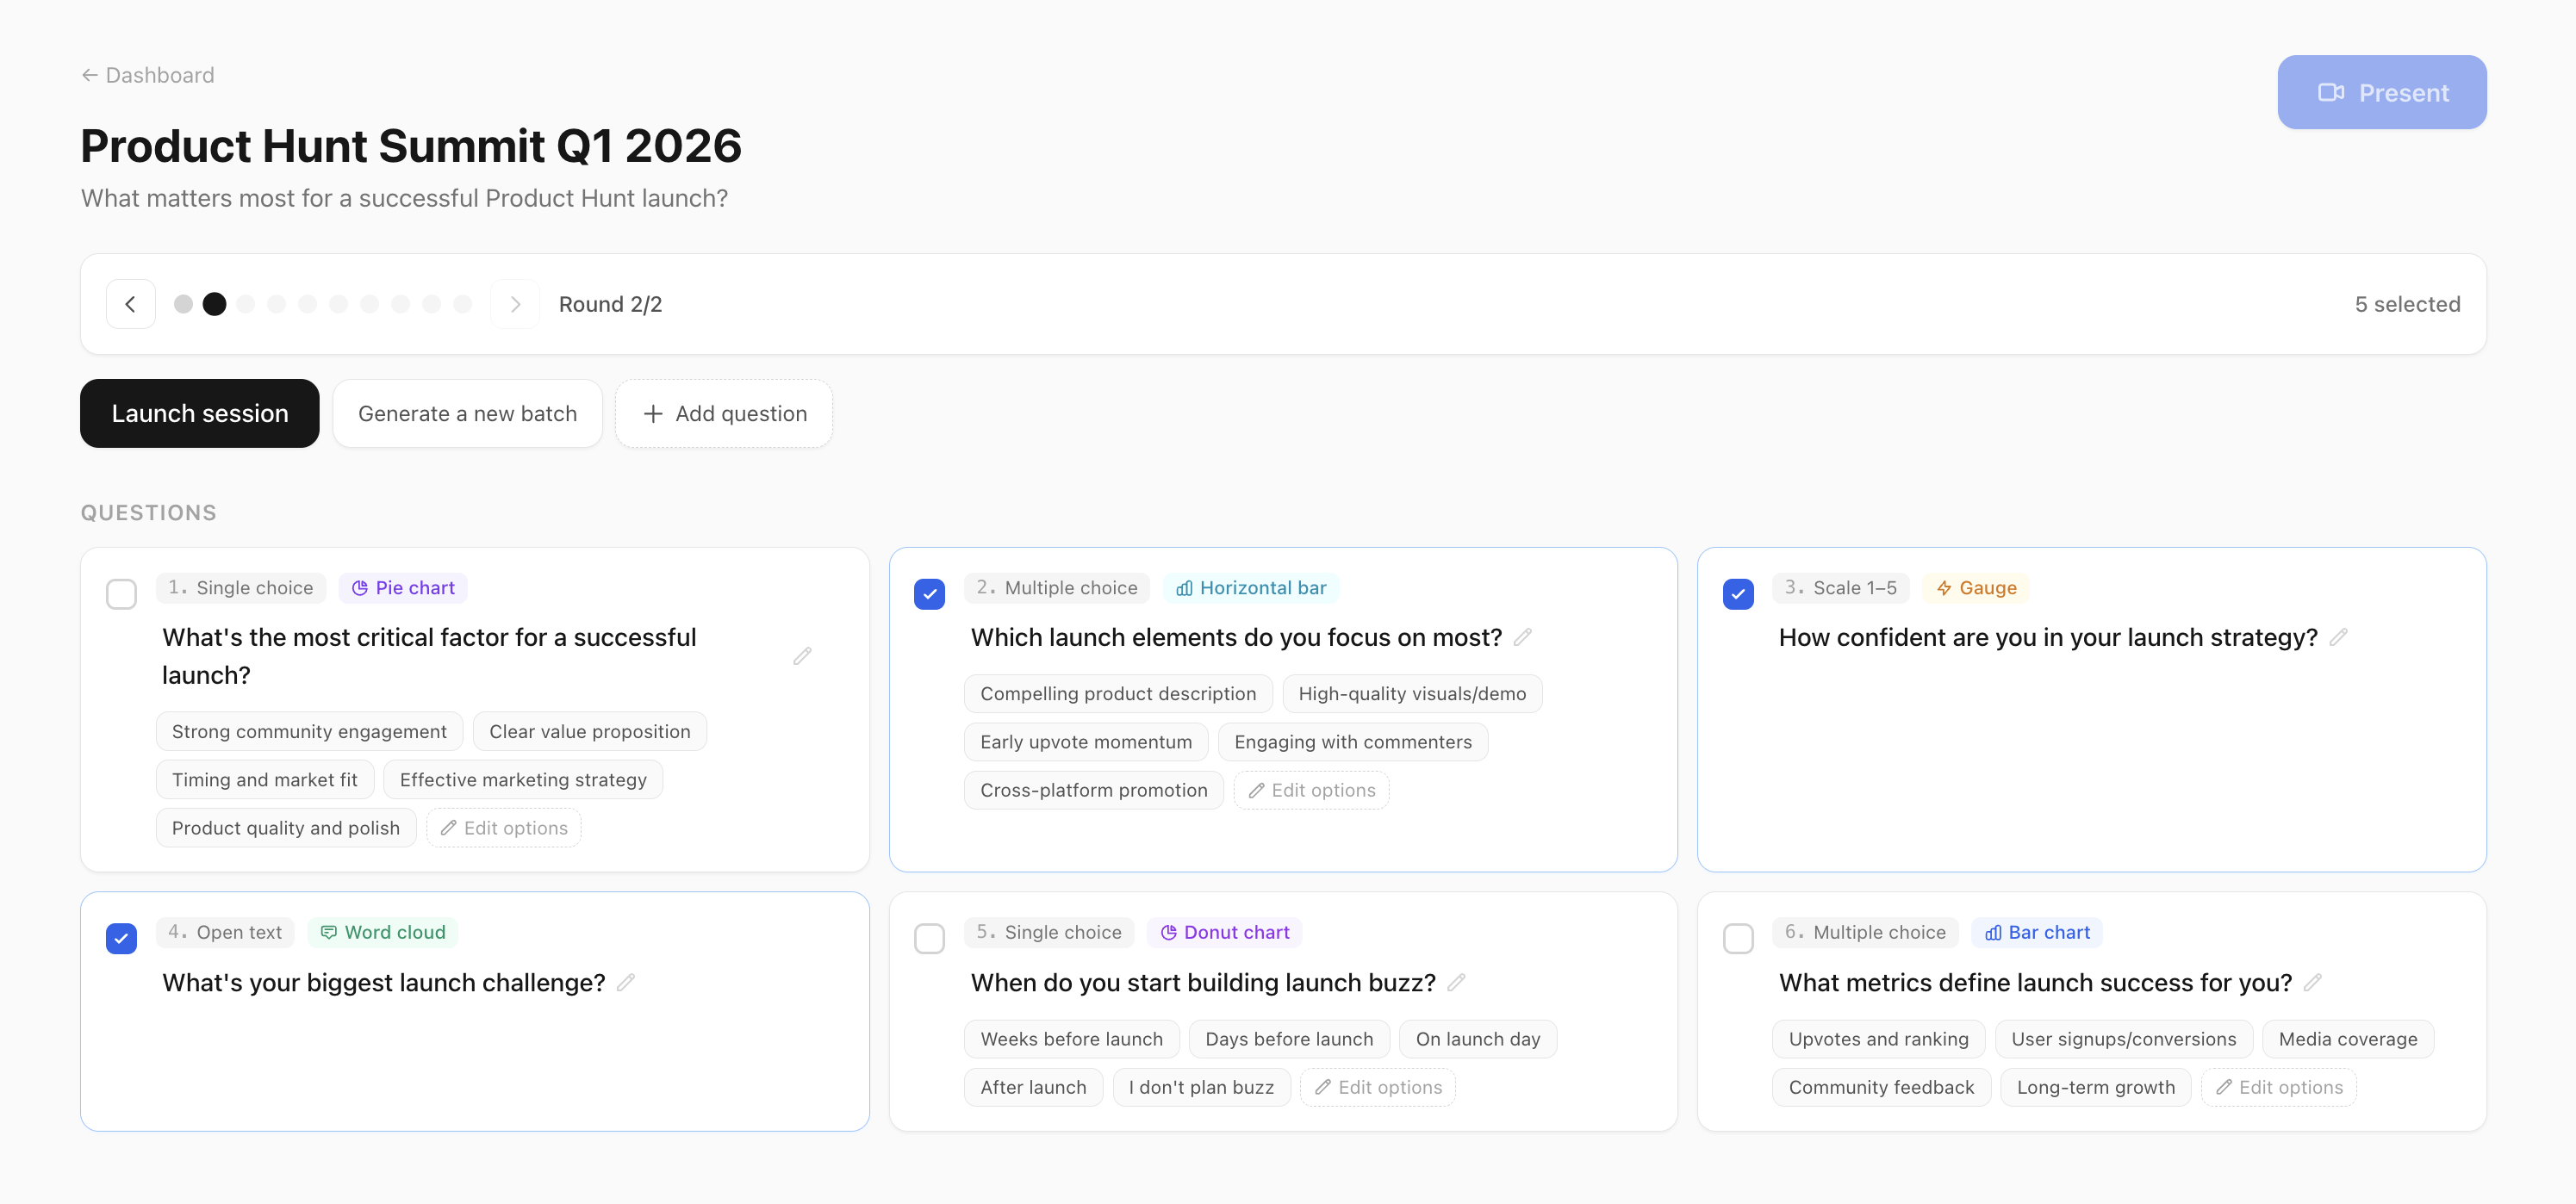Generate a new batch of questions

click(467, 413)
